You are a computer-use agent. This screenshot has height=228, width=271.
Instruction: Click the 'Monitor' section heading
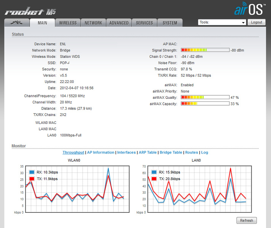click(x=19, y=146)
